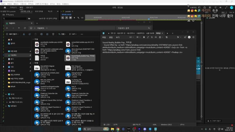Click the Explorer refresh icon
Viewport: 235px width, 132px height.
(x=25, y=28)
